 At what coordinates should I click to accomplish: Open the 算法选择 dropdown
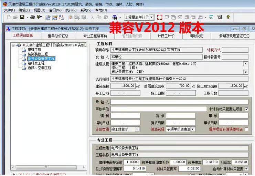click(x=193, y=129)
